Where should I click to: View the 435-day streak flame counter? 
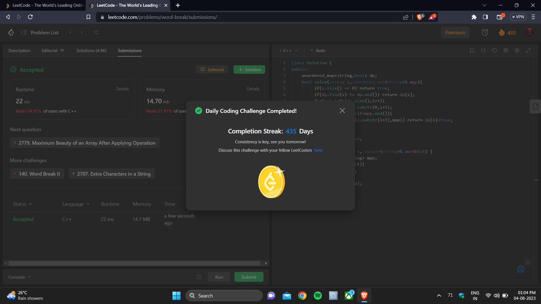[507, 32]
